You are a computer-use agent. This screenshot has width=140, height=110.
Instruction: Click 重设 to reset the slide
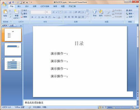[24, 14]
